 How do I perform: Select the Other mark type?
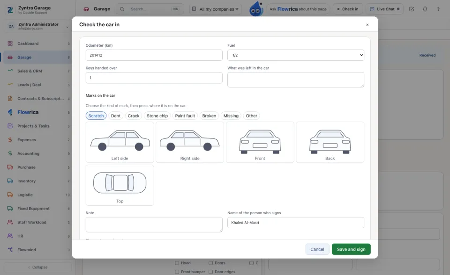pyautogui.click(x=251, y=116)
